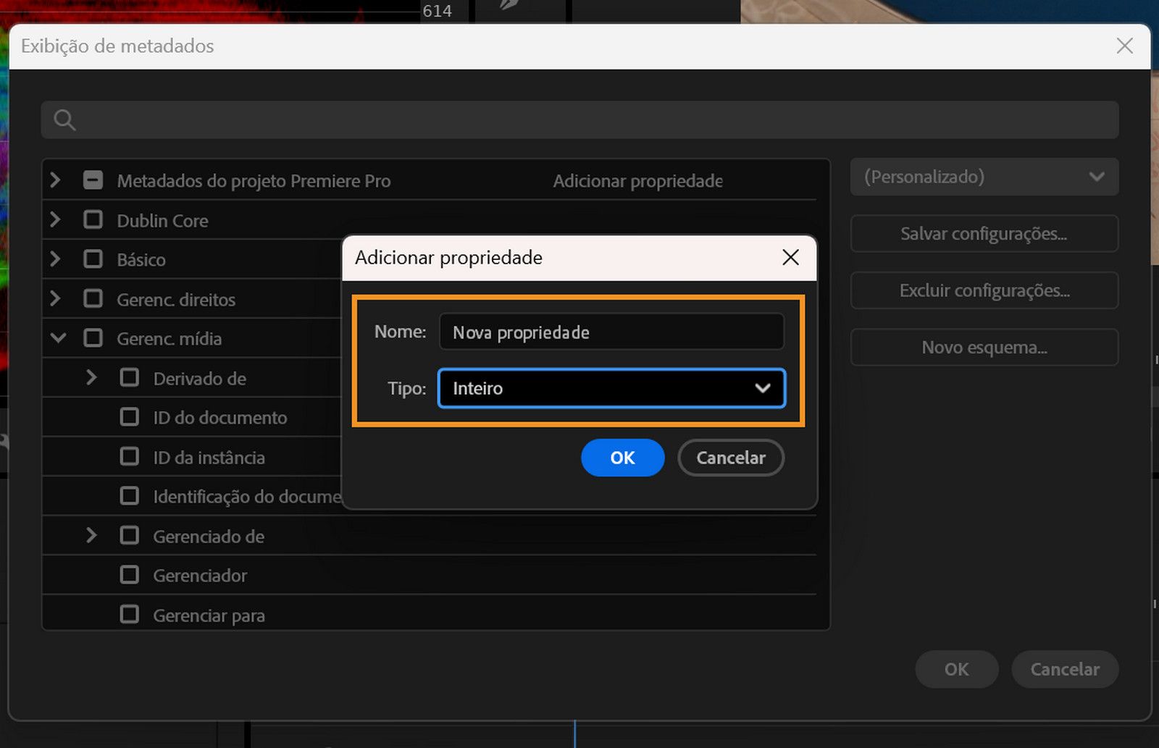This screenshot has width=1159, height=748.
Task: Click the Salvar configurações button
Action: tap(984, 234)
